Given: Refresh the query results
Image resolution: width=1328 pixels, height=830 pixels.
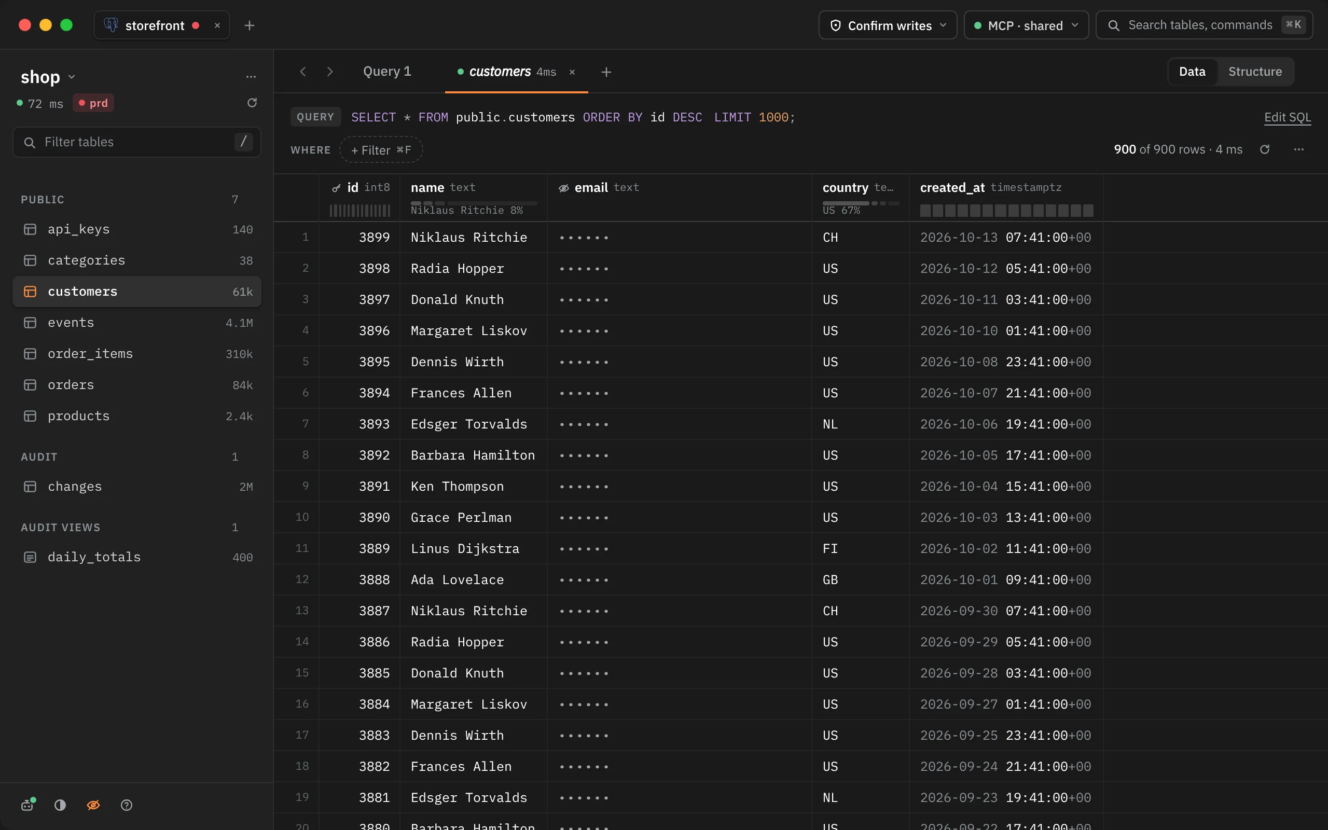Looking at the screenshot, I should pyautogui.click(x=1264, y=149).
